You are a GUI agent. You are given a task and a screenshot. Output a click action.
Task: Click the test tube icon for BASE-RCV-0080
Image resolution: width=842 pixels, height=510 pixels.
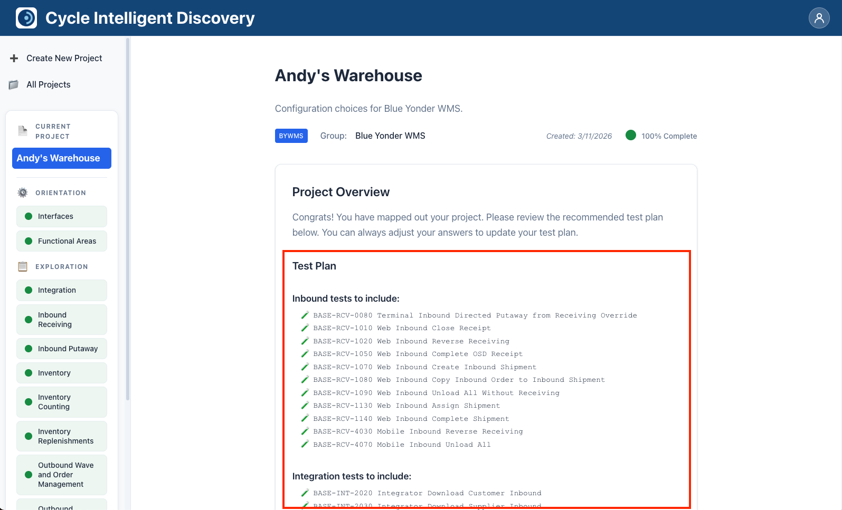pos(305,315)
